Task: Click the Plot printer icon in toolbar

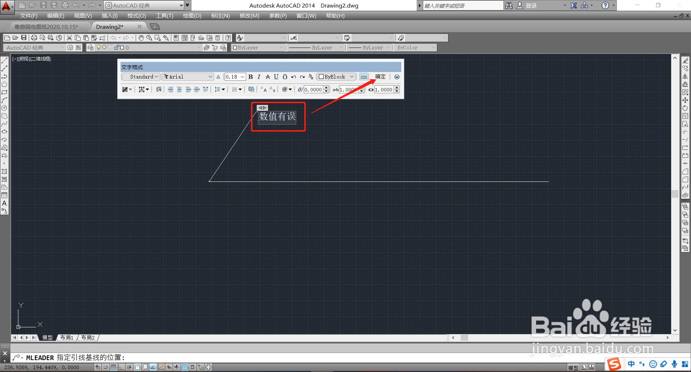Action: point(34,38)
